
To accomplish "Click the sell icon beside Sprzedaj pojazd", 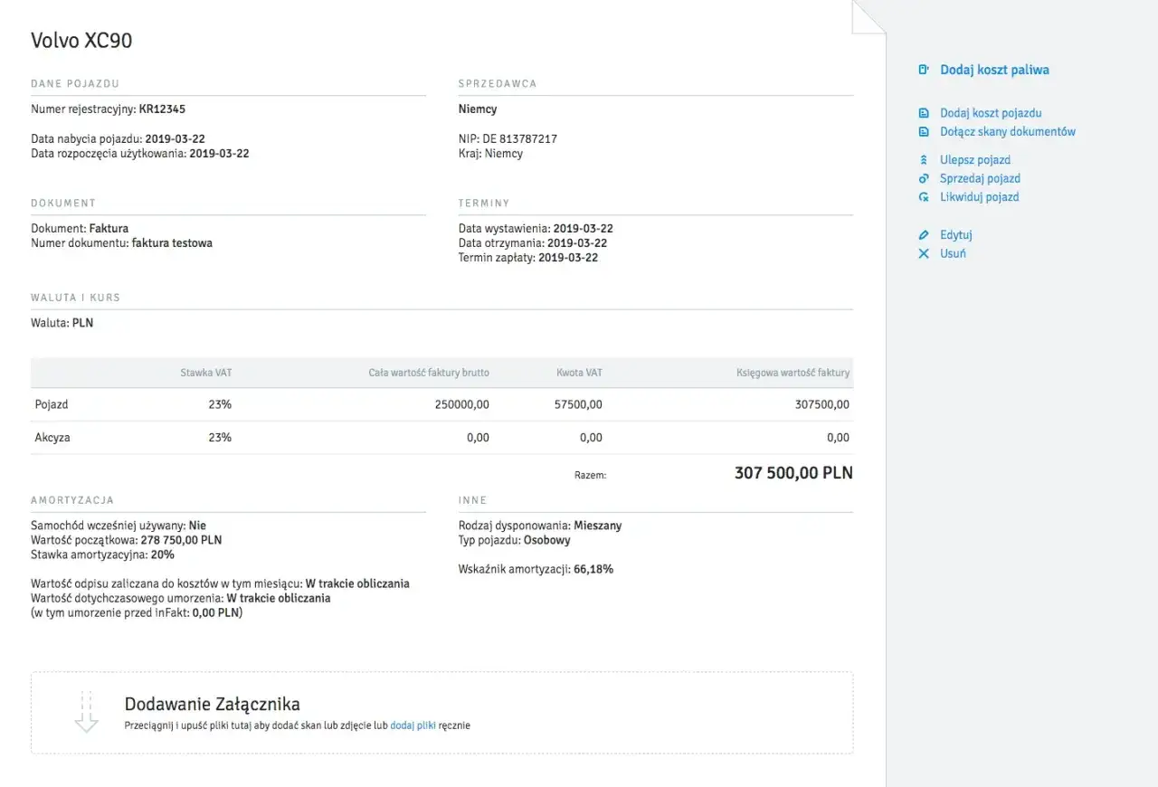I will pos(924,178).
